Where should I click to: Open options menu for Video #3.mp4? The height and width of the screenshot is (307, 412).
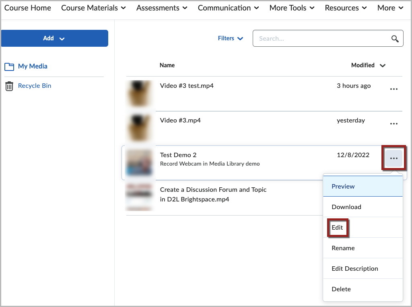[393, 124]
